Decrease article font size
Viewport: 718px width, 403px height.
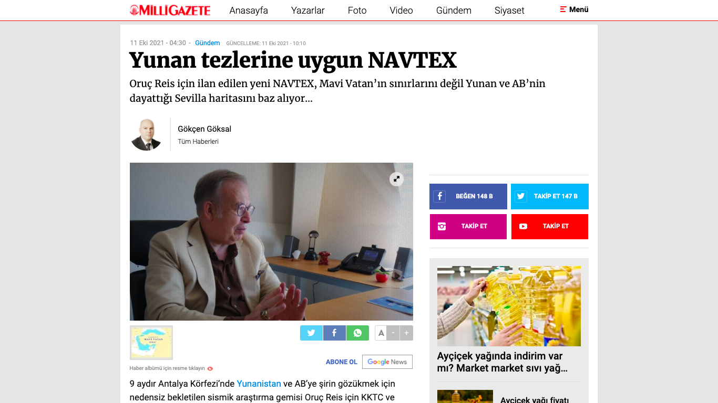pyautogui.click(x=394, y=333)
